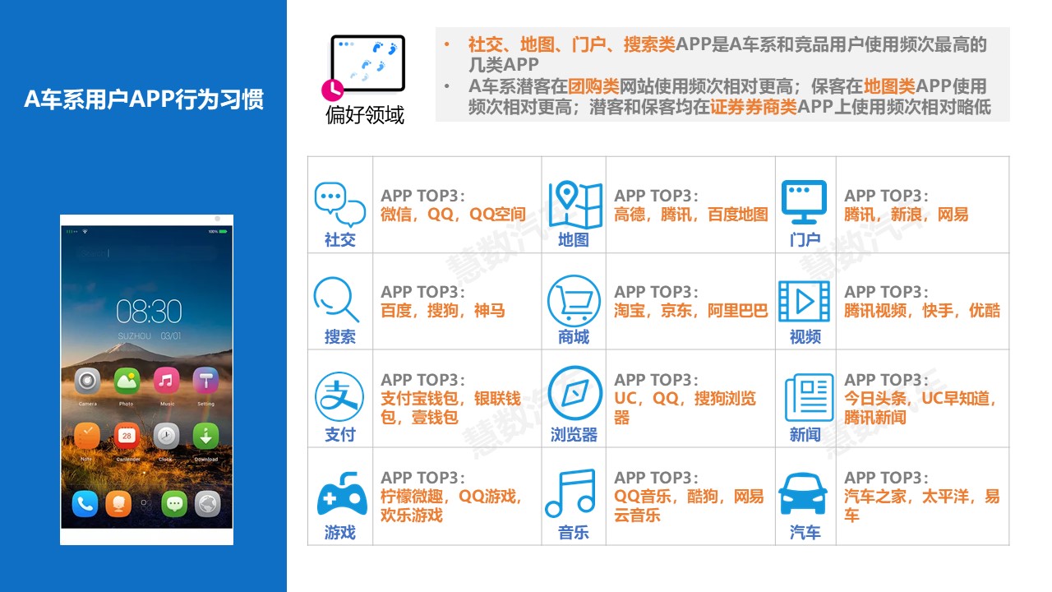Click the 新闻 newspaper icon

pyautogui.click(x=809, y=398)
